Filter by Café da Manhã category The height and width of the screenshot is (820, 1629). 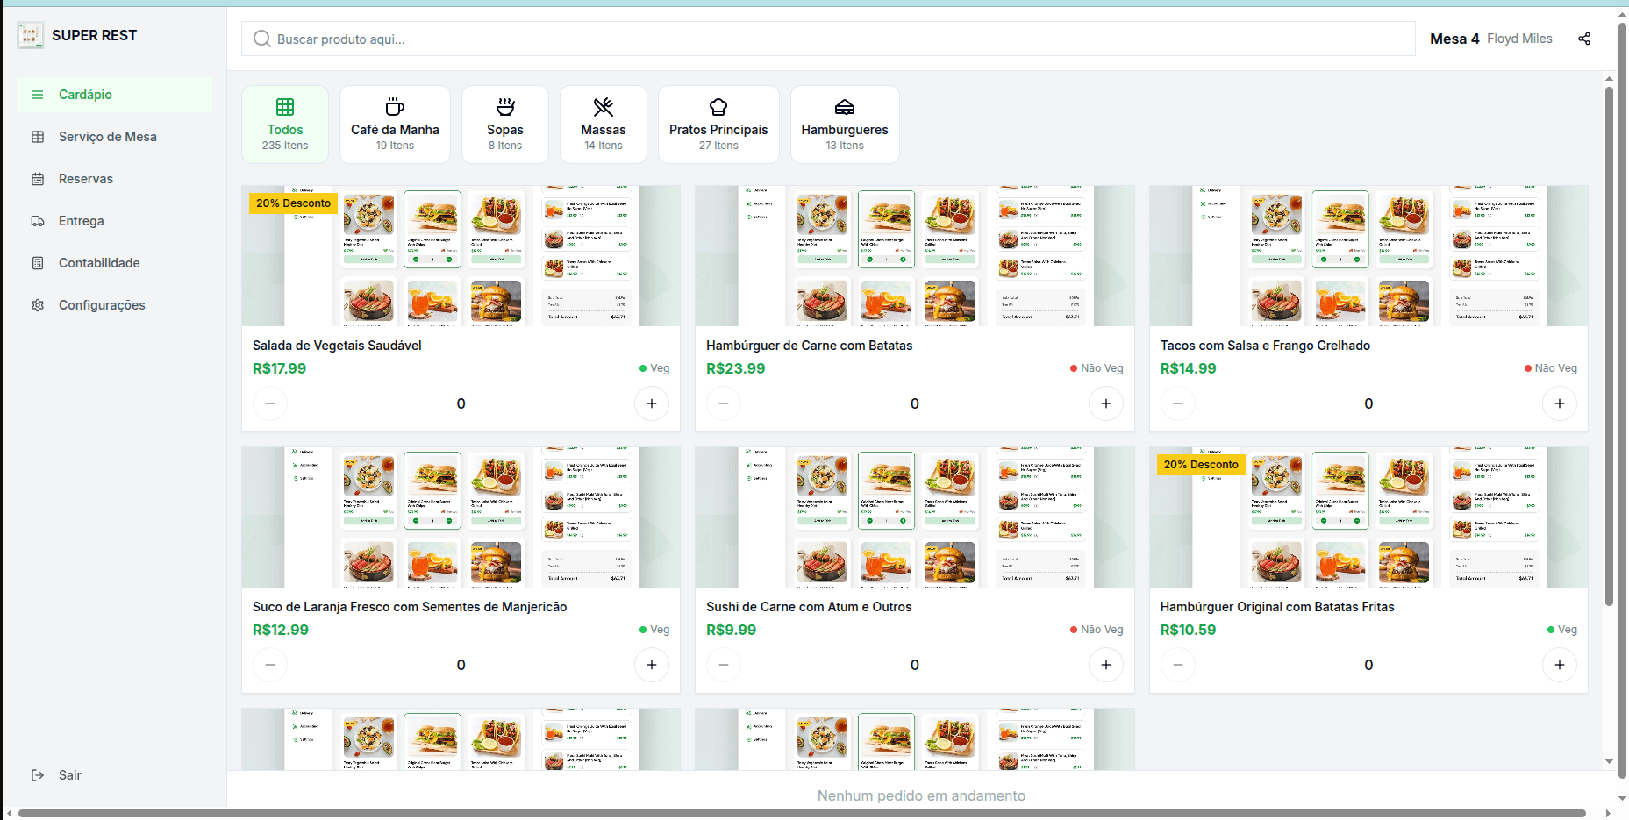pyautogui.click(x=395, y=125)
